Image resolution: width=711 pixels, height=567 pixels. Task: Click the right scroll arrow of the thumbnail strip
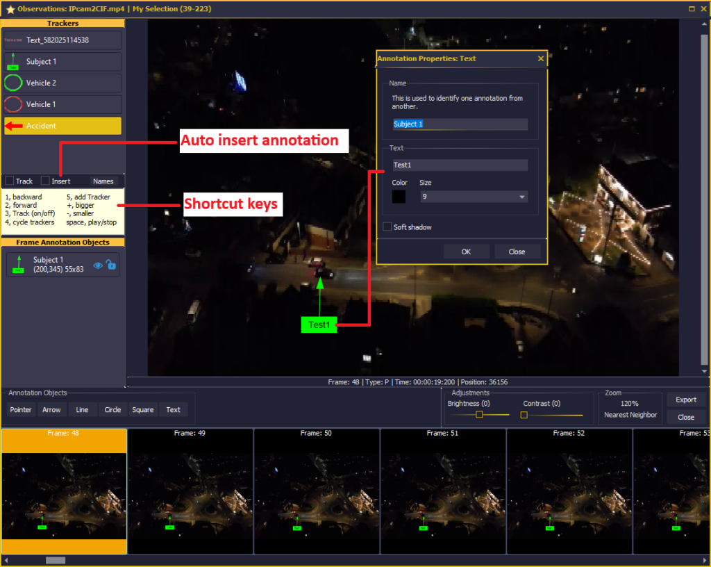tap(704, 560)
